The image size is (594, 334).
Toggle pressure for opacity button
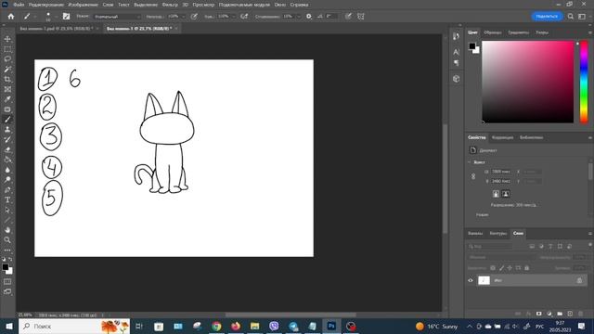click(194, 17)
